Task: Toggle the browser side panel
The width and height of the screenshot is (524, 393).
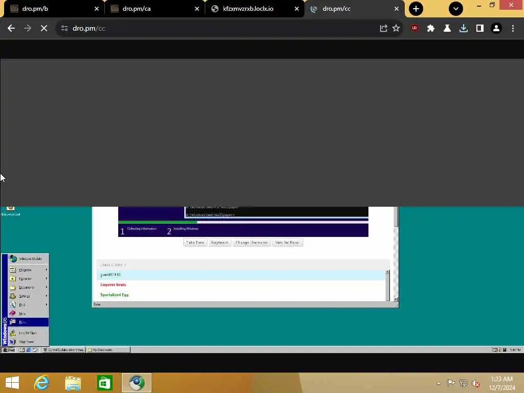Action: click(x=480, y=29)
